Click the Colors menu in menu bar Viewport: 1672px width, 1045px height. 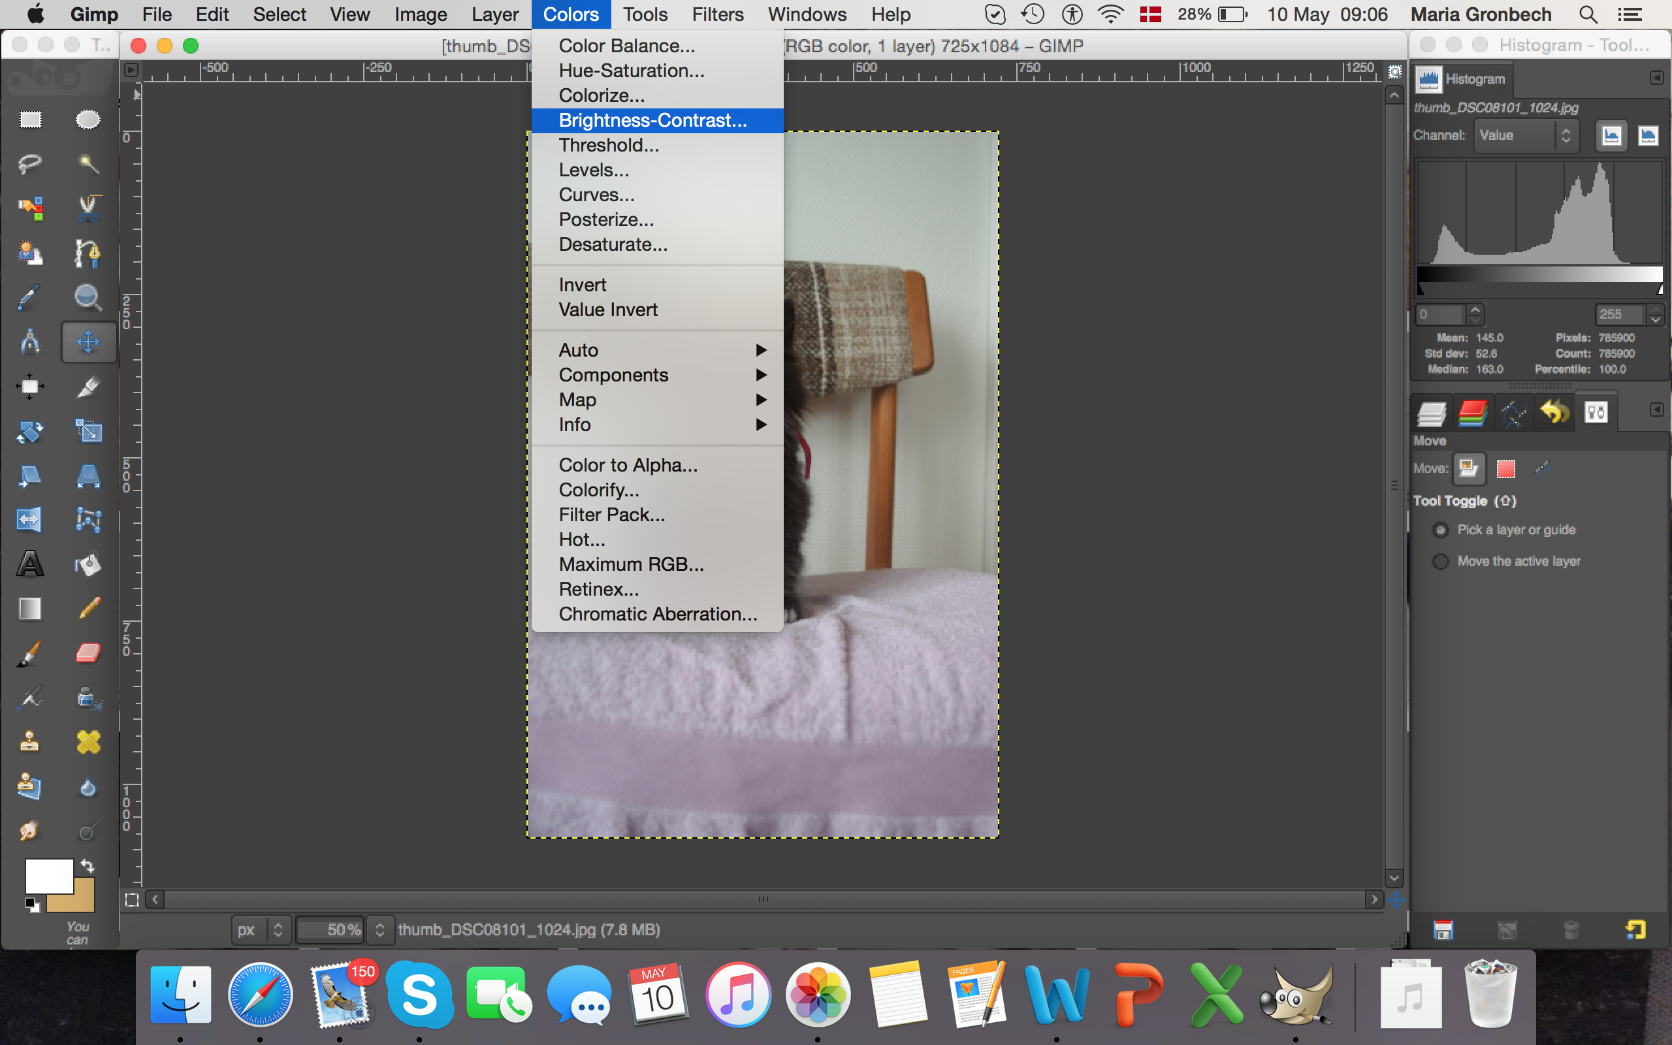[568, 13]
